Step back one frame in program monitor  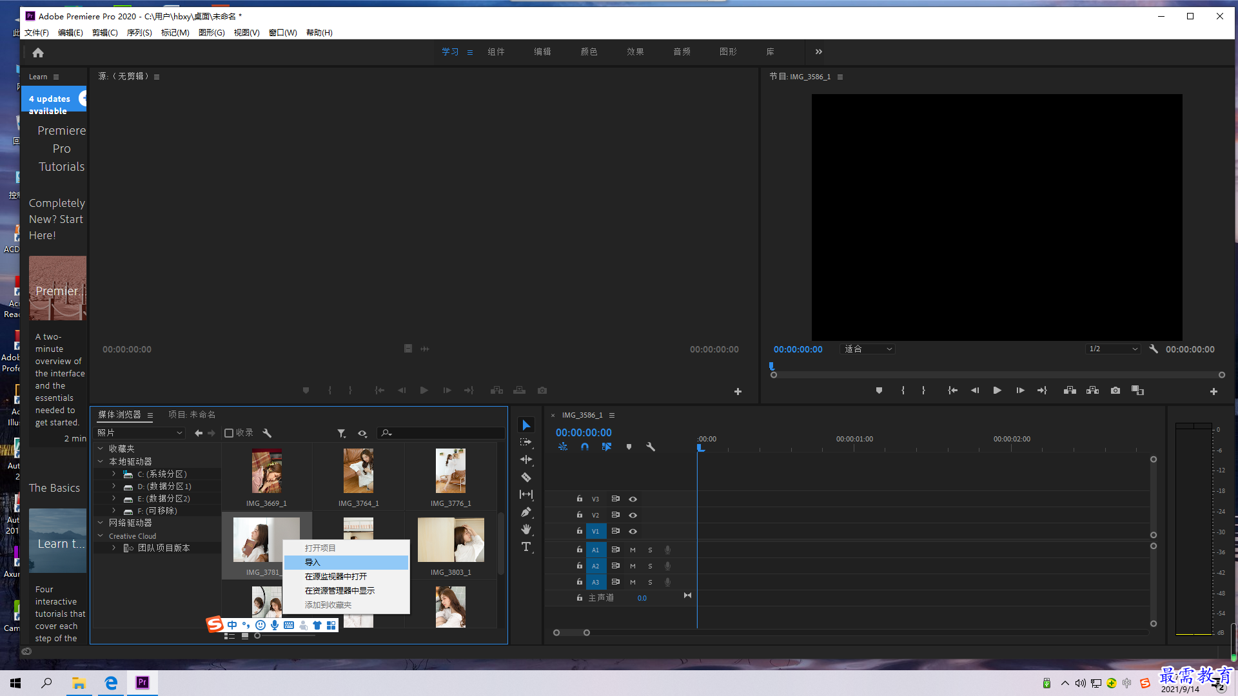pyautogui.click(x=975, y=391)
